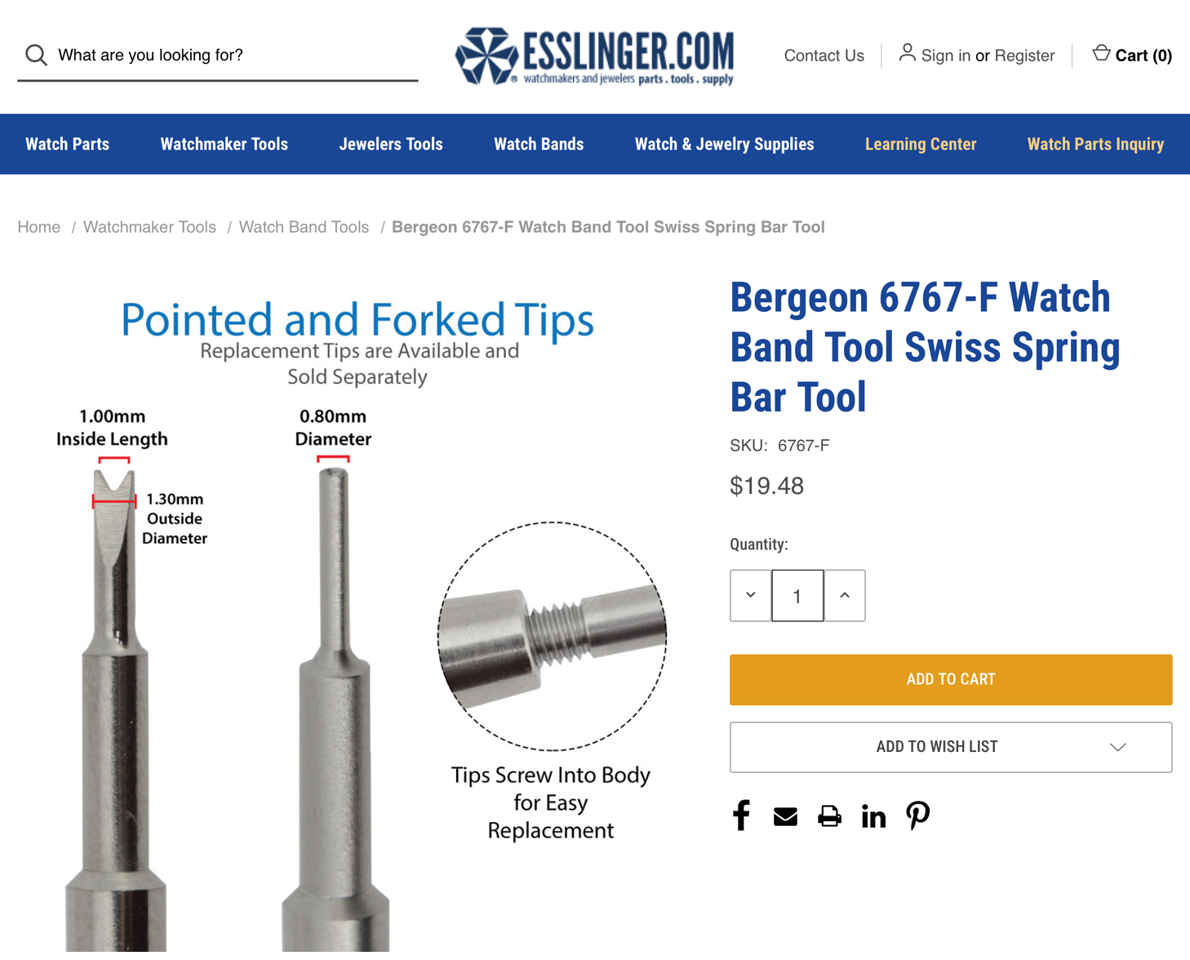1190x960 pixels.
Task: Click the user account icon
Action: (907, 53)
